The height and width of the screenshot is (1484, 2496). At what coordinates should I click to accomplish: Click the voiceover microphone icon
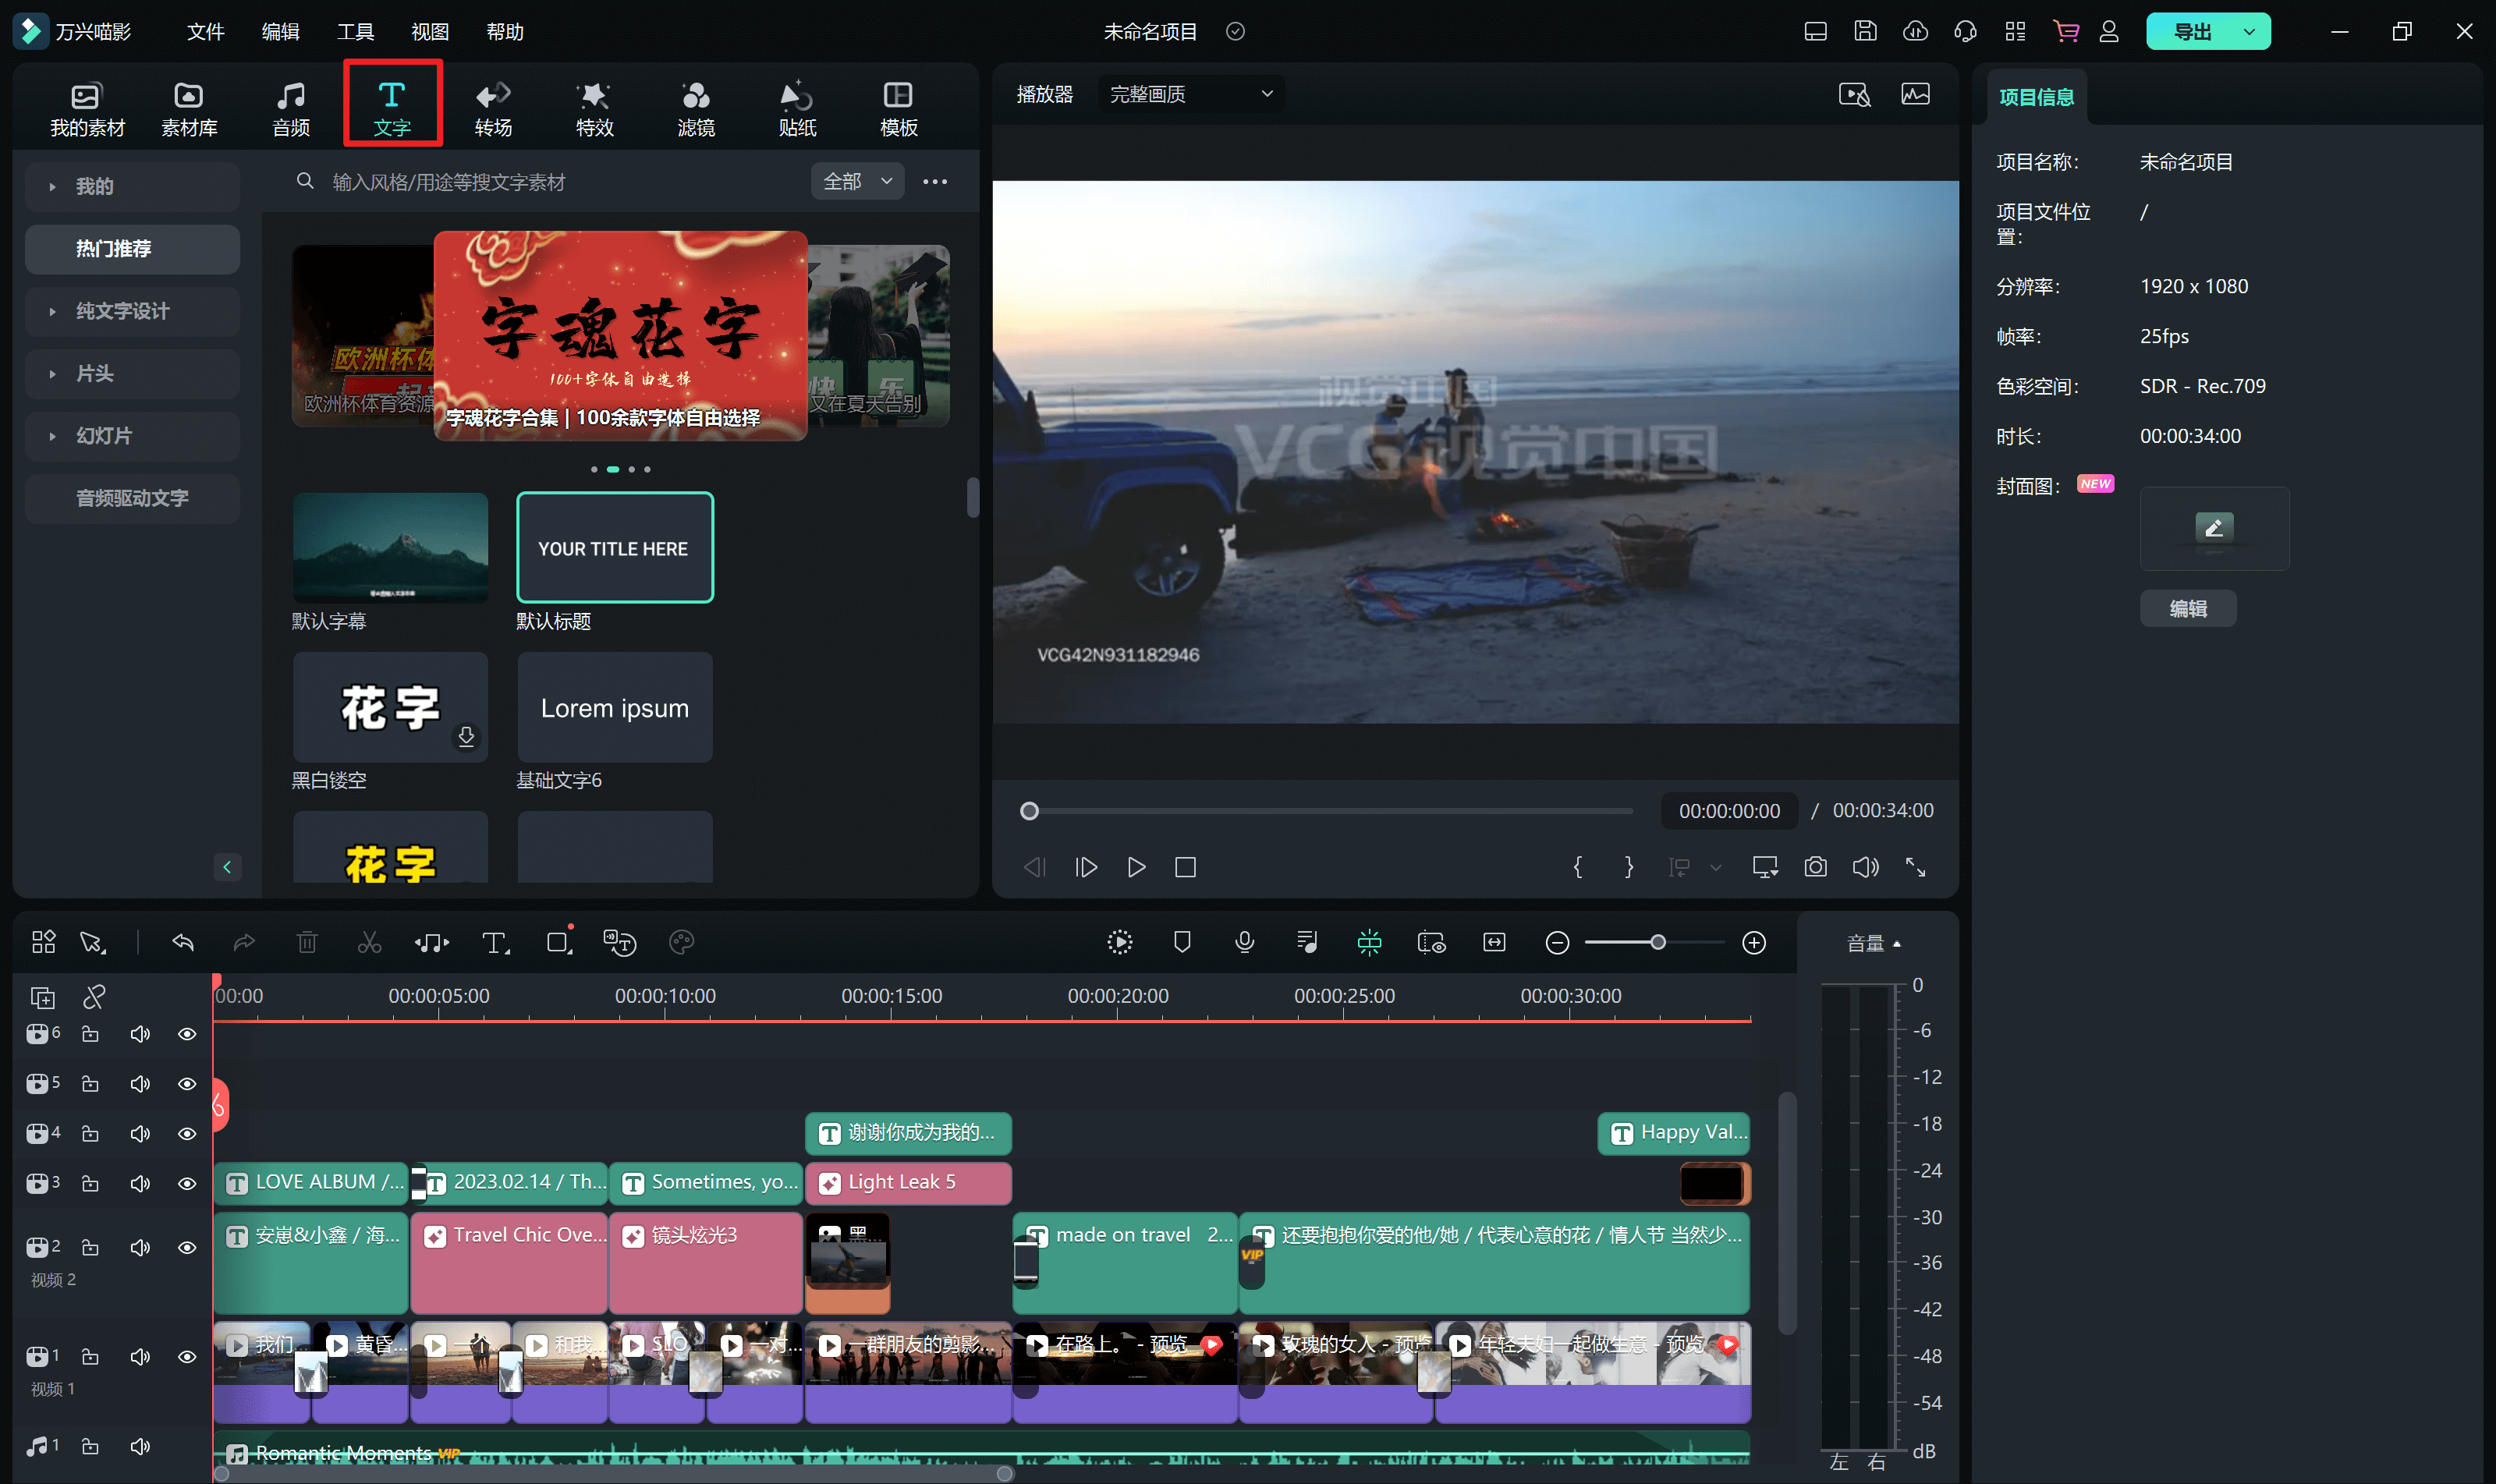(x=1244, y=942)
